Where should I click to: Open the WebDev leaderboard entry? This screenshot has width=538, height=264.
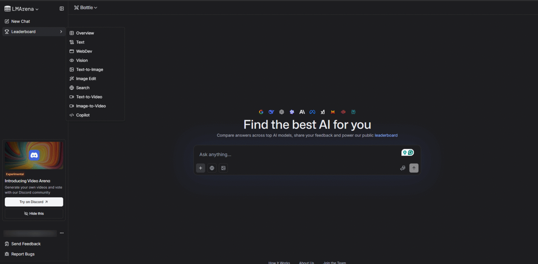click(x=84, y=51)
